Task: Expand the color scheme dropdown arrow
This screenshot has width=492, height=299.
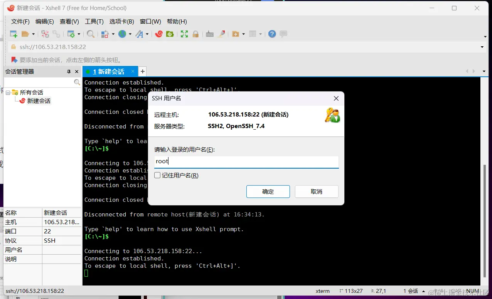Action: point(113,34)
